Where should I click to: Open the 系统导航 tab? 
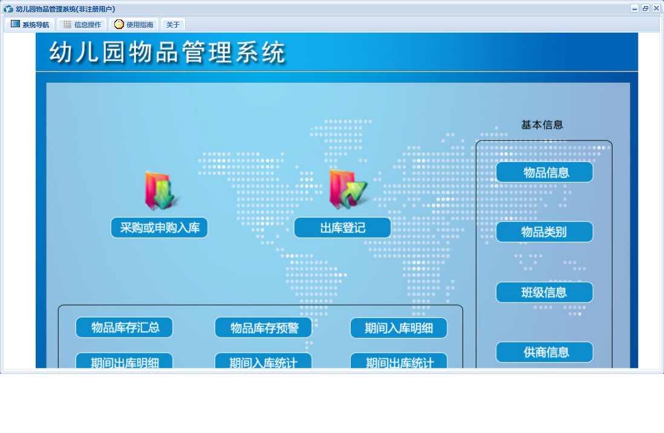tap(30, 25)
